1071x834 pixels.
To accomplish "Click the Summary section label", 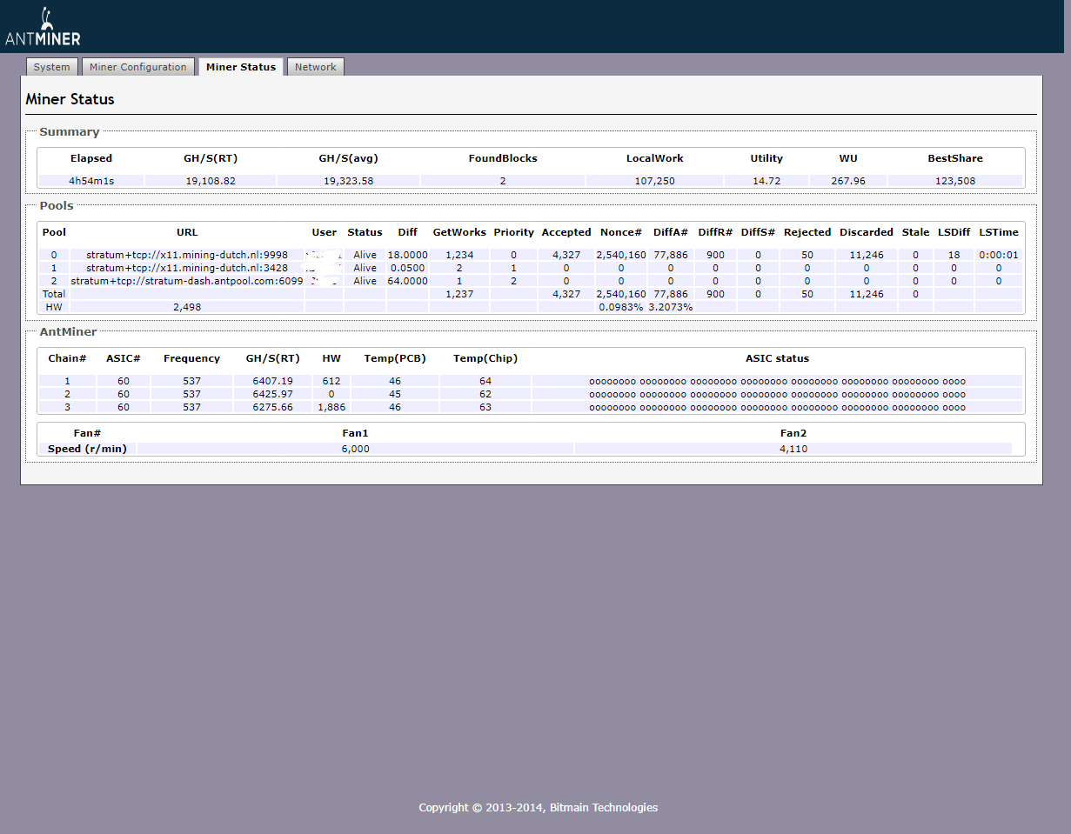I will point(70,132).
